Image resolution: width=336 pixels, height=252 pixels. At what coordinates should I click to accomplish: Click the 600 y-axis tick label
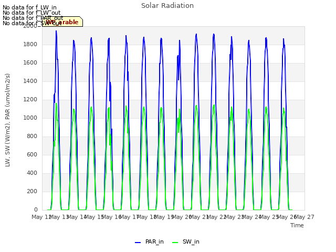tap(32, 154)
